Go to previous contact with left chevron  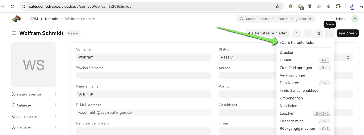(x=296, y=33)
